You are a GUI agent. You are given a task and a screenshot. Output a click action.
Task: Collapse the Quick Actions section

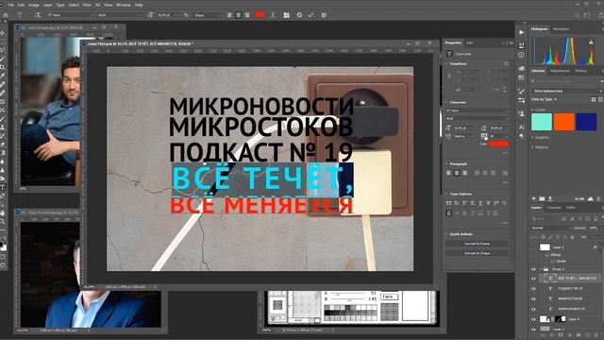pyautogui.click(x=446, y=234)
